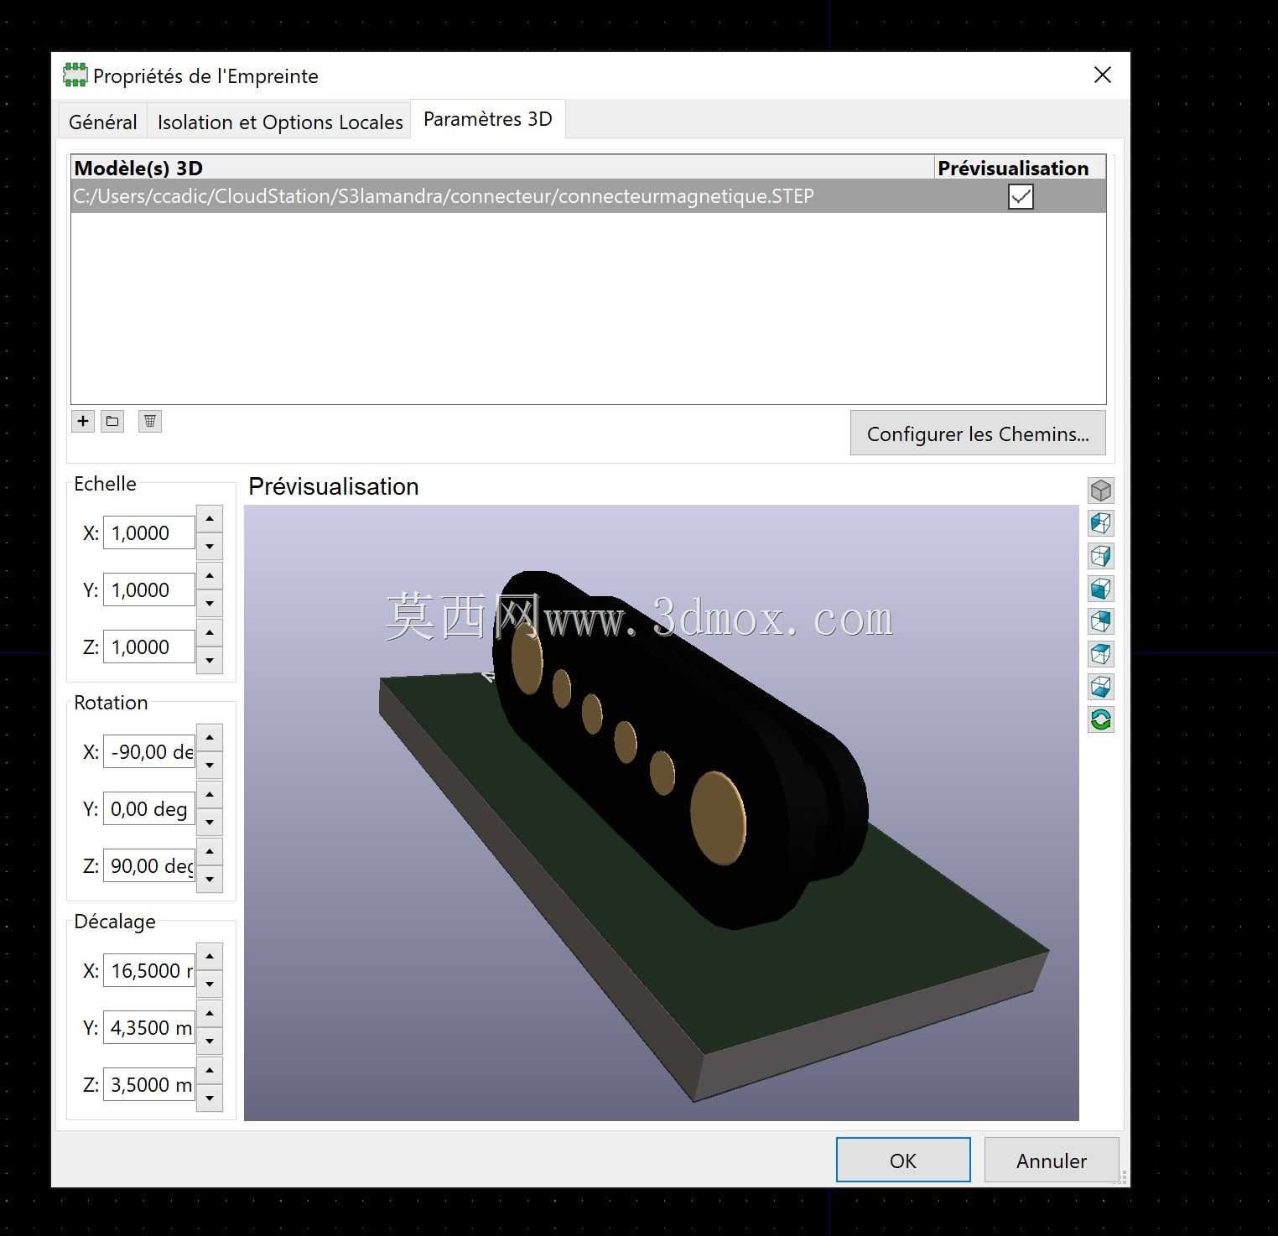Show front view of the 3D model

1101,589
